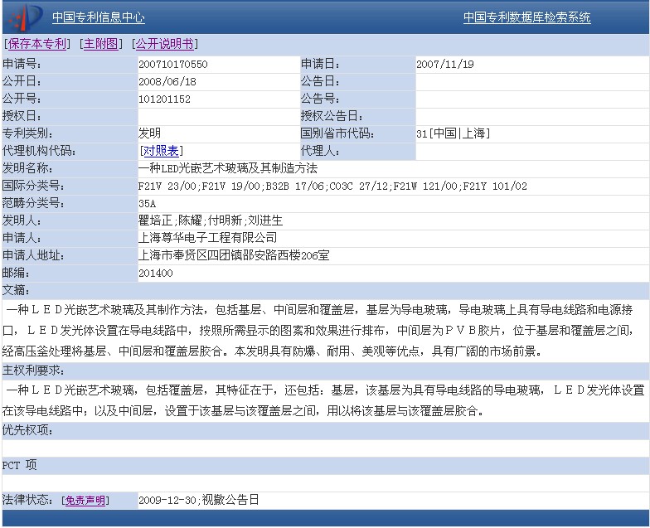Open the 免责声明 disclaimer link
This screenshot has height=528, width=650.
point(85,501)
